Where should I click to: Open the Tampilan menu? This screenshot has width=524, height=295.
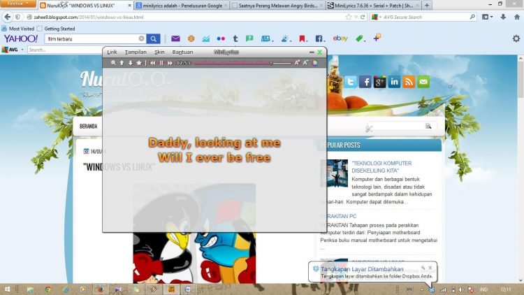click(136, 52)
